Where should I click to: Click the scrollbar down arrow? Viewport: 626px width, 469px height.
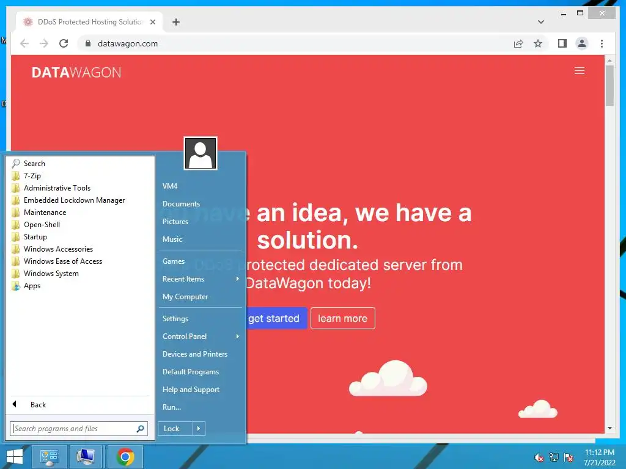tap(609, 428)
